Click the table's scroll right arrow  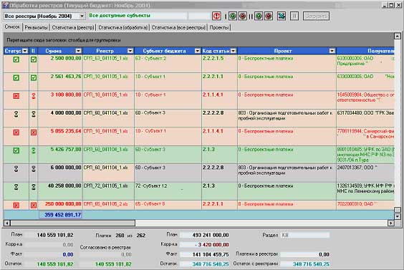click(x=391, y=223)
